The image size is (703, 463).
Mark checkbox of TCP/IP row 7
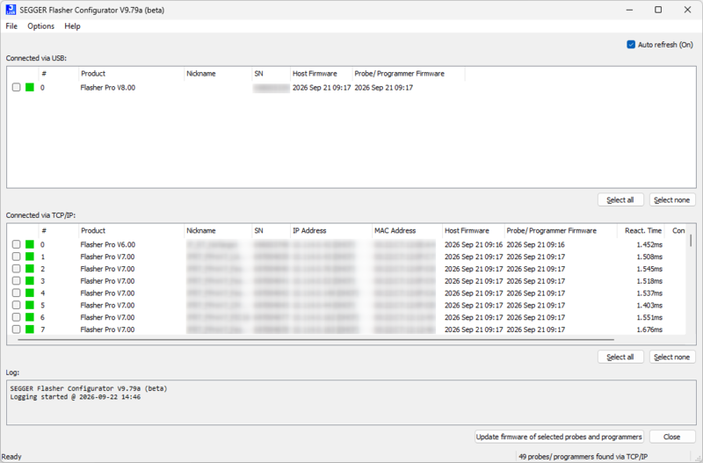click(x=16, y=329)
